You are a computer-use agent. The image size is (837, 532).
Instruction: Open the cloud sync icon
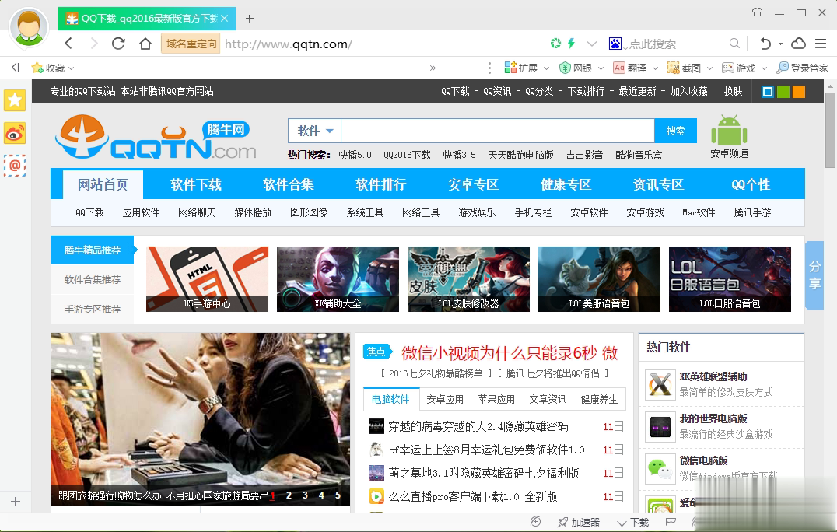(x=799, y=44)
